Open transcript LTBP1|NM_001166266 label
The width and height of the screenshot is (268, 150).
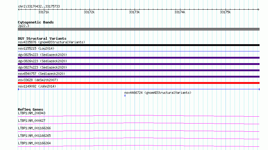point(34,128)
